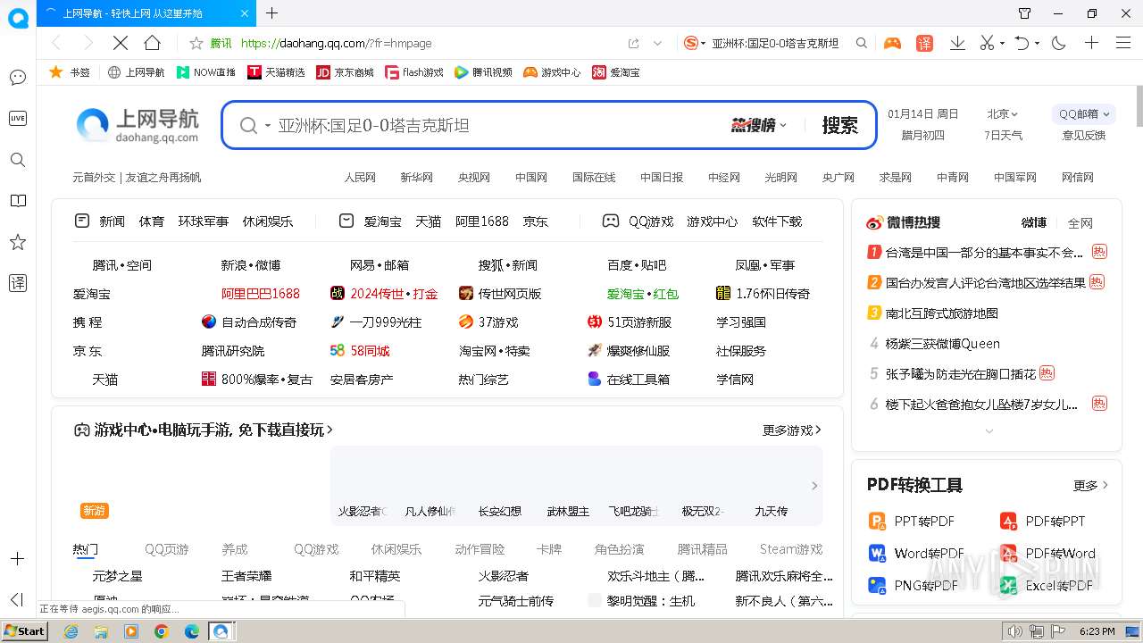Open messages icon in left sidebar
The height and width of the screenshot is (643, 1143).
click(17, 78)
